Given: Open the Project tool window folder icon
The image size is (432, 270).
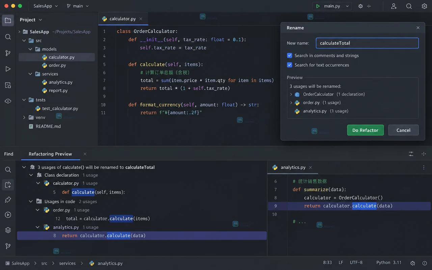Looking at the screenshot, I should coord(8,20).
